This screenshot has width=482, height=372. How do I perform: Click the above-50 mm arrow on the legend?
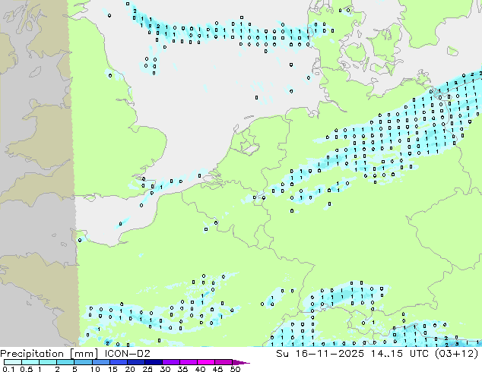[x=241, y=362]
